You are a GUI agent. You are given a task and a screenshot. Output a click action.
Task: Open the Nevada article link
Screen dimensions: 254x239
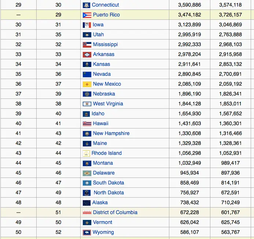pyautogui.click(x=102, y=74)
